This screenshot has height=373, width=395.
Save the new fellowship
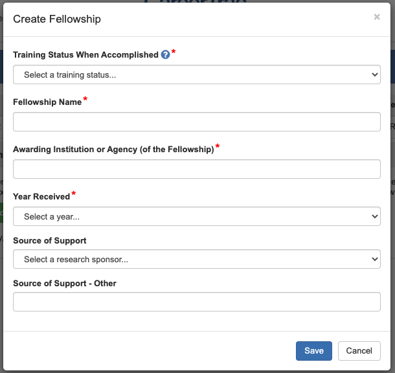tap(314, 351)
